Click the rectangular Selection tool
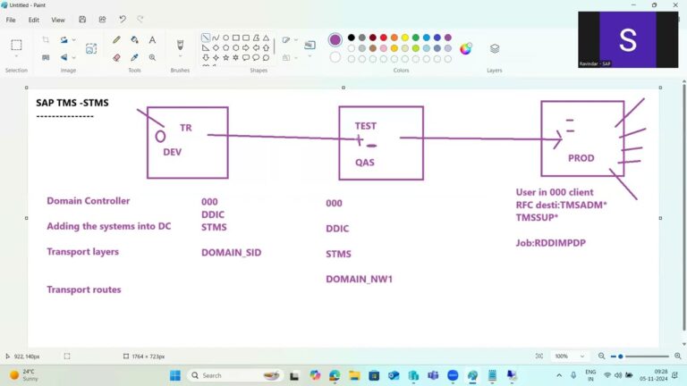Image resolution: width=687 pixels, height=386 pixels. pyautogui.click(x=16, y=45)
